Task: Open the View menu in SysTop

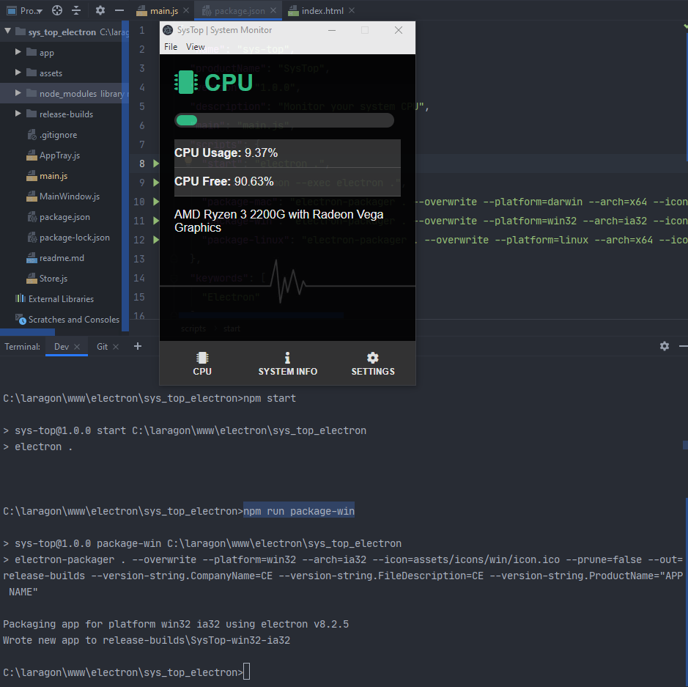Action: point(195,47)
